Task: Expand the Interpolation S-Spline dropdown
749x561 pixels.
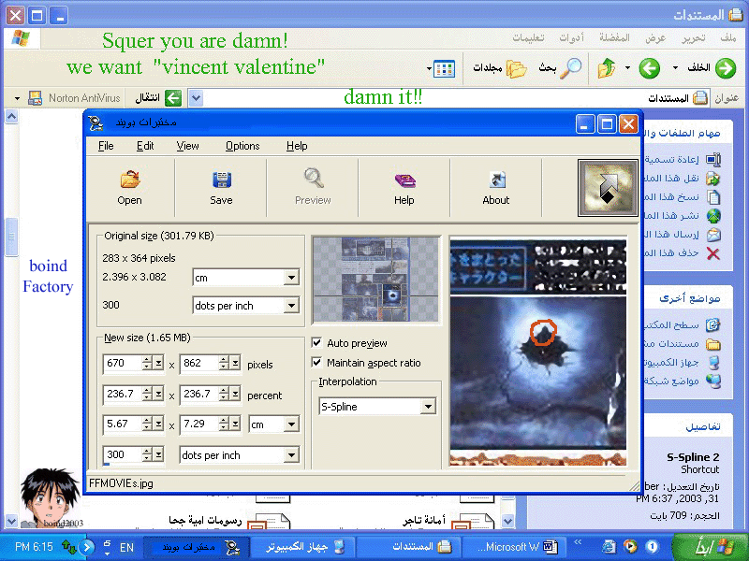Action: [x=429, y=407]
